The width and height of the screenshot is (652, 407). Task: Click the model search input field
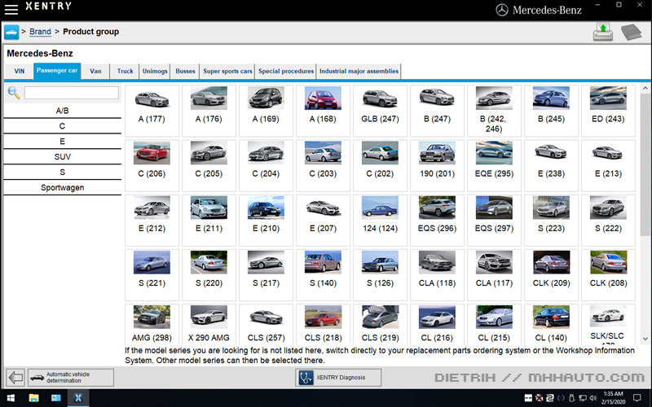(x=71, y=93)
